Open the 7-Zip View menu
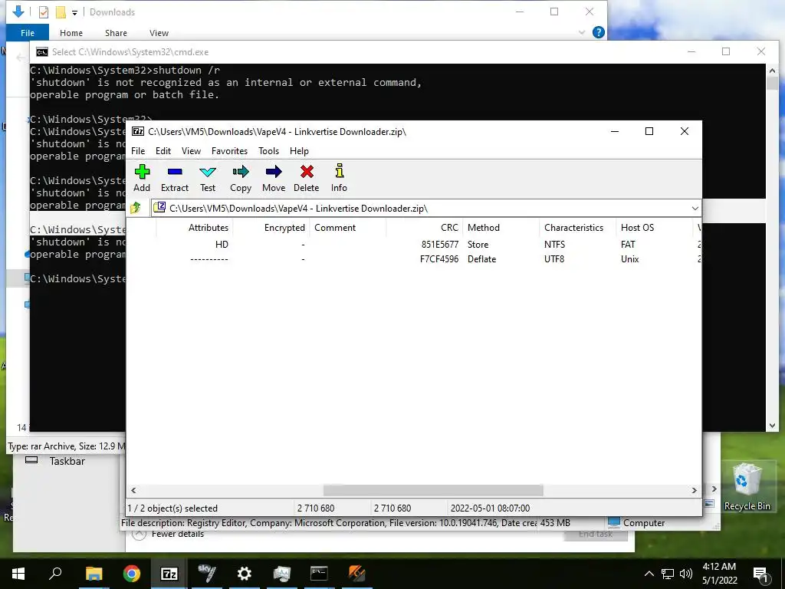The width and height of the screenshot is (785, 589). 191,151
